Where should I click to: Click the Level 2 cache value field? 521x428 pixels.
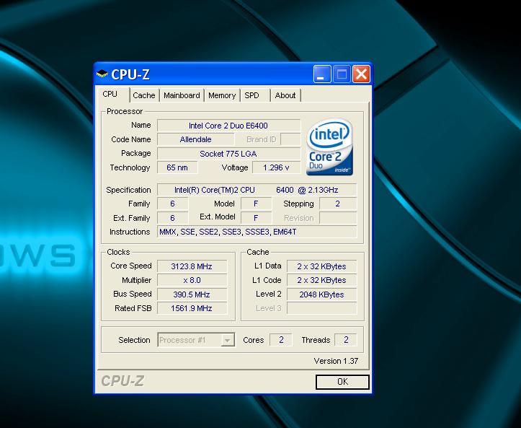point(321,294)
